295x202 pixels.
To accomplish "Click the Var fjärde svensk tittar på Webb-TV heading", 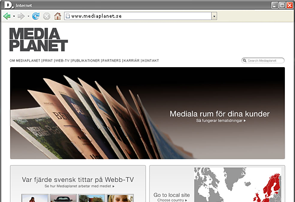I will tap(78, 179).
